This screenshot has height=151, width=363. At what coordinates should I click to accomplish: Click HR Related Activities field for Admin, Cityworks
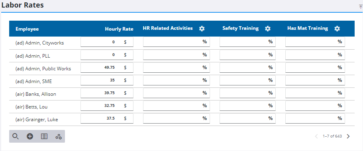point(177,42)
